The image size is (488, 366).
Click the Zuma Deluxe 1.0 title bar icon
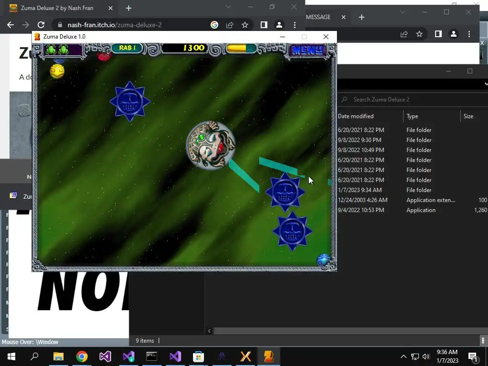pos(37,37)
